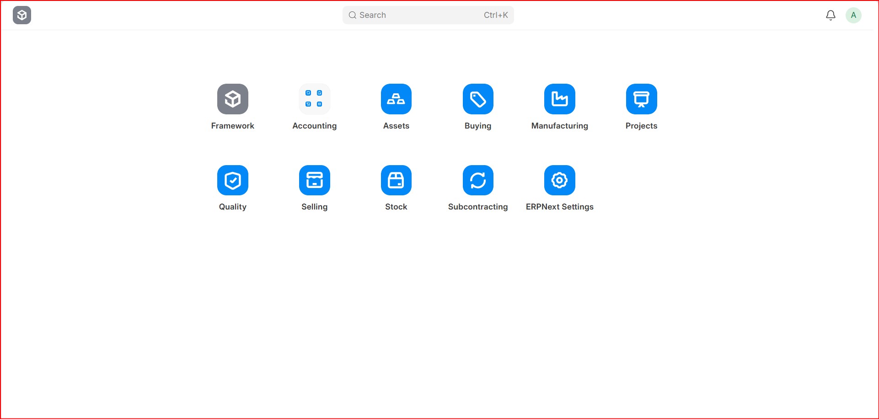Click the Accounting text label
This screenshot has height=419, width=879.
pos(314,126)
